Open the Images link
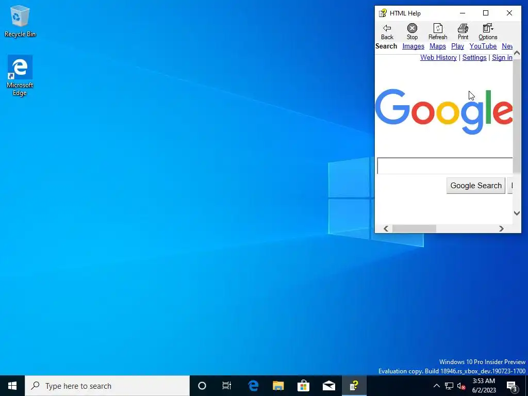 pos(413,46)
